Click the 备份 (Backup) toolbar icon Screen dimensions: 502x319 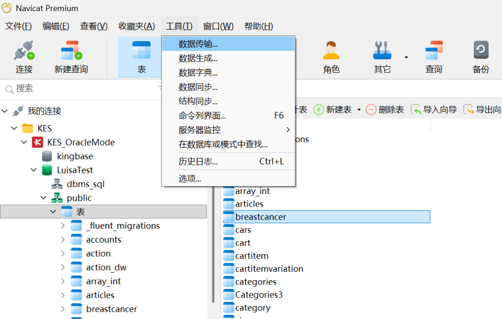tap(481, 57)
